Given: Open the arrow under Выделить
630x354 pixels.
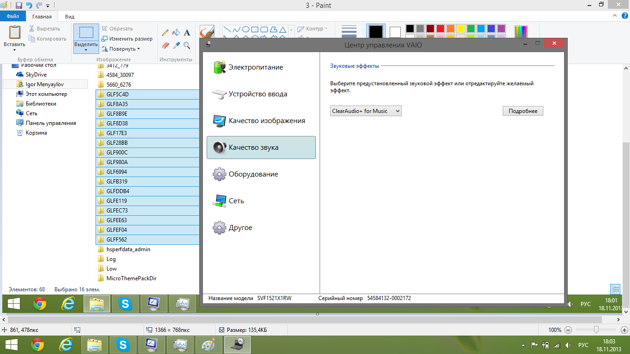Looking at the screenshot, I should tap(86, 50).
